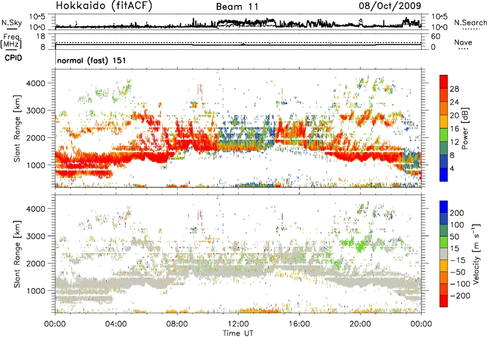Image resolution: width=487 pixels, height=337 pixels.
Task: Click the 'CPID' label
Action: pos(13,58)
